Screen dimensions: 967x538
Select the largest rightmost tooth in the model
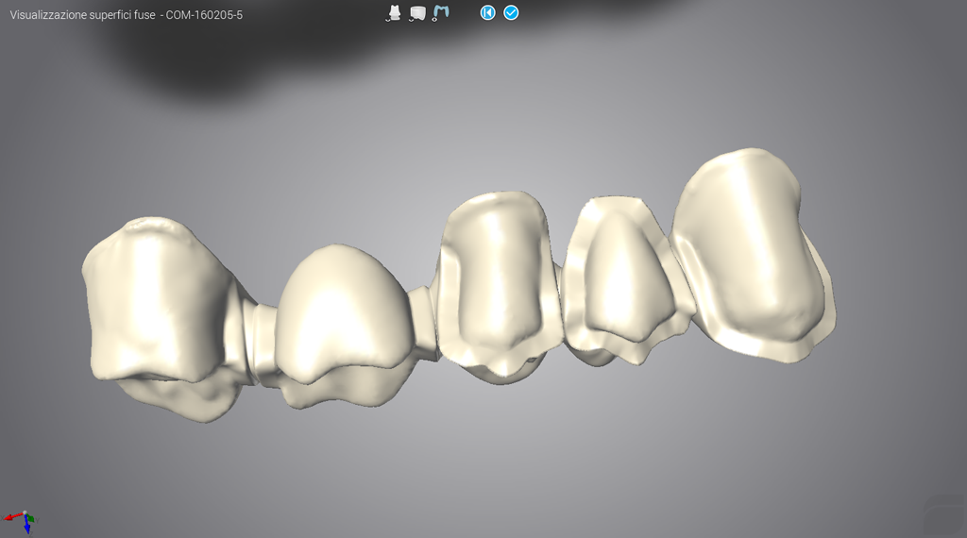tap(753, 255)
